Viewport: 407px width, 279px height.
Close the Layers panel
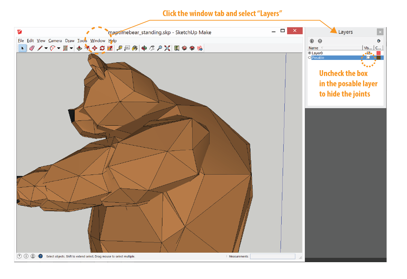coord(380,32)
